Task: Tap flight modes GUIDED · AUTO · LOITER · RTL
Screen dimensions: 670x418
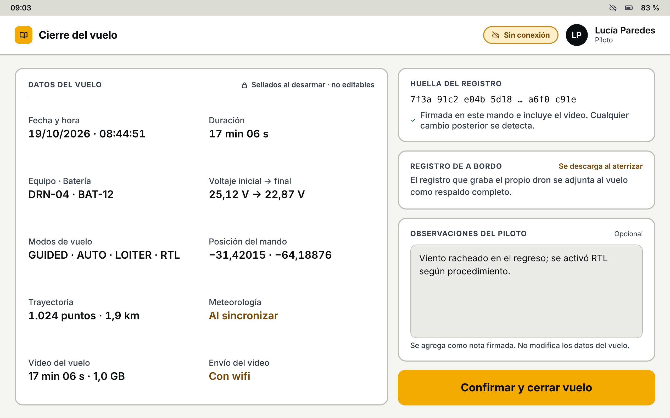Action: [x=104, y=255]
